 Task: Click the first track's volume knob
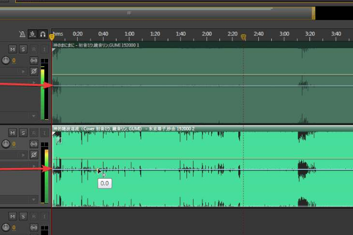pos(6,61)
